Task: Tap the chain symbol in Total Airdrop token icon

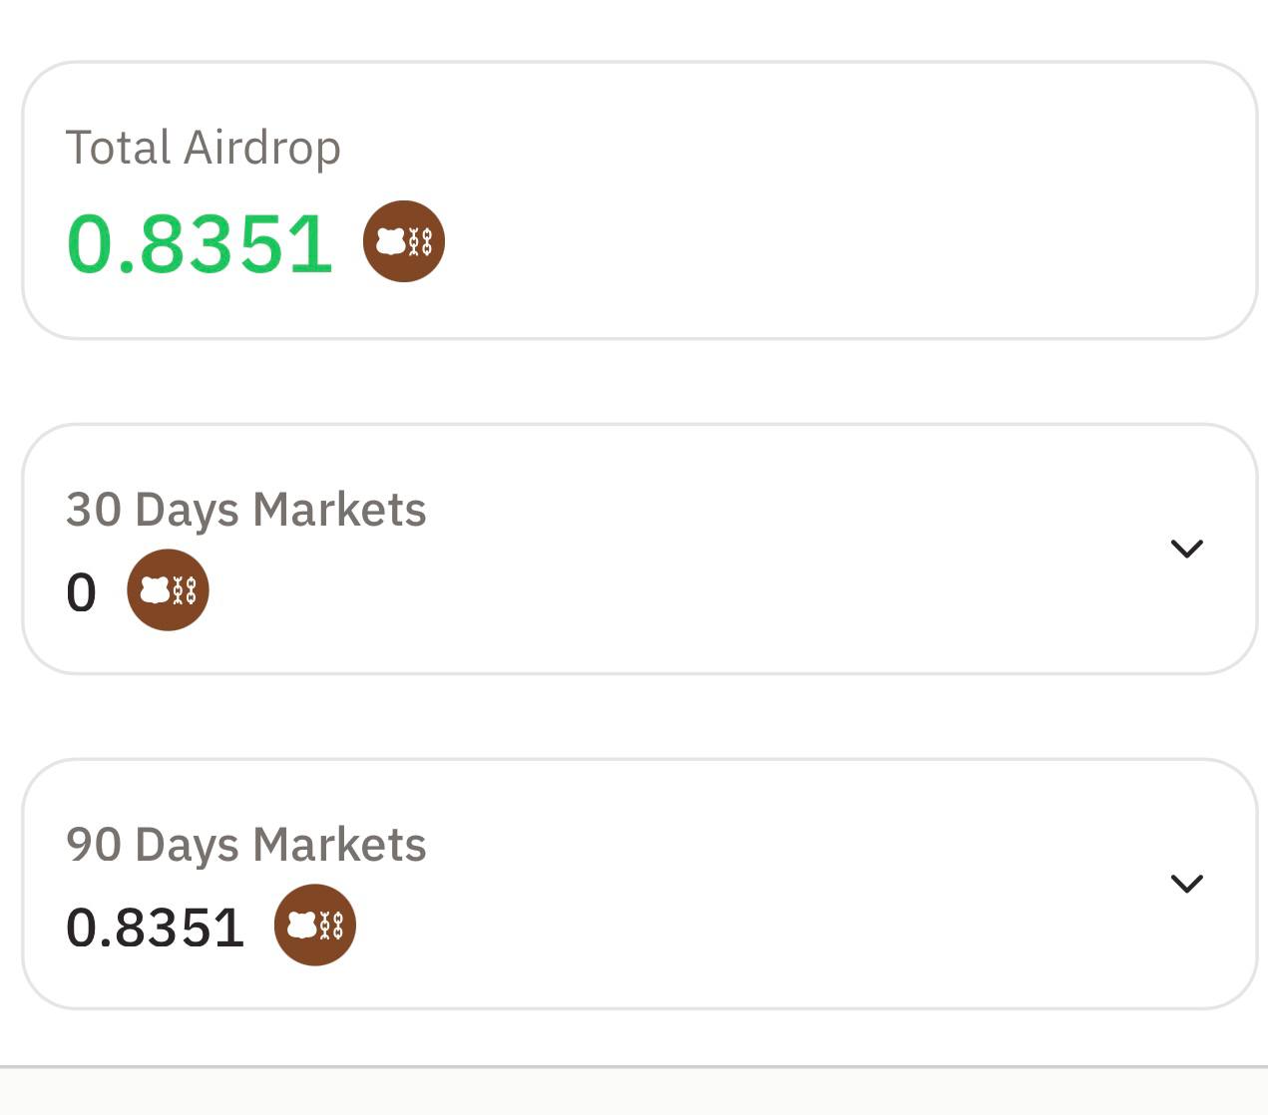Action: 421,241
